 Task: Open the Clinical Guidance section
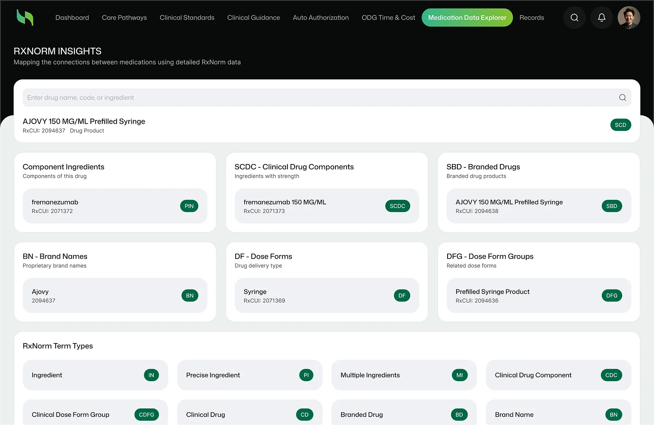[x=254, y=17]
